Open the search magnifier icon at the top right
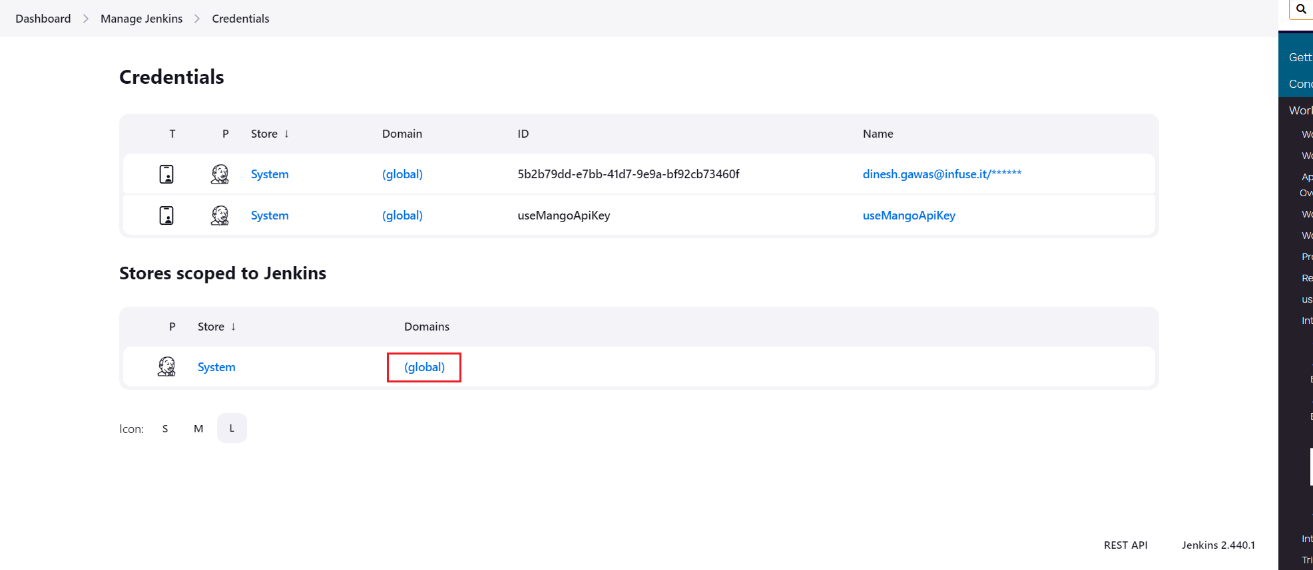 click(1301, 9)
